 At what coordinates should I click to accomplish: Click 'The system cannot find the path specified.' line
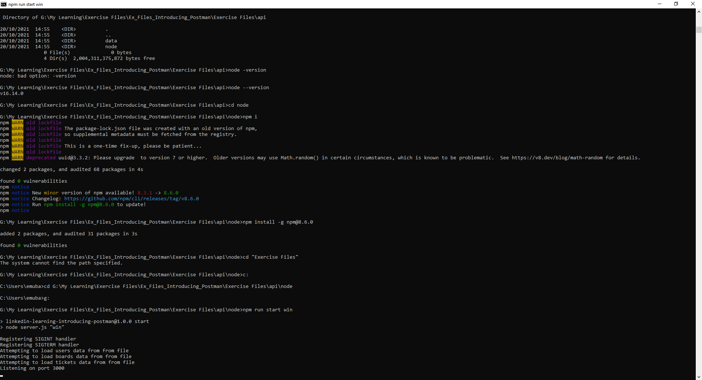coord(61,263)
